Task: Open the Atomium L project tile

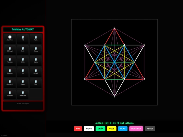Action: pos(10,83)
